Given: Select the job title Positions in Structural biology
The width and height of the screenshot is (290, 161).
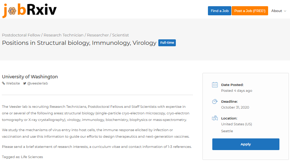Looking at the screenshot, I should coord(79,43).
